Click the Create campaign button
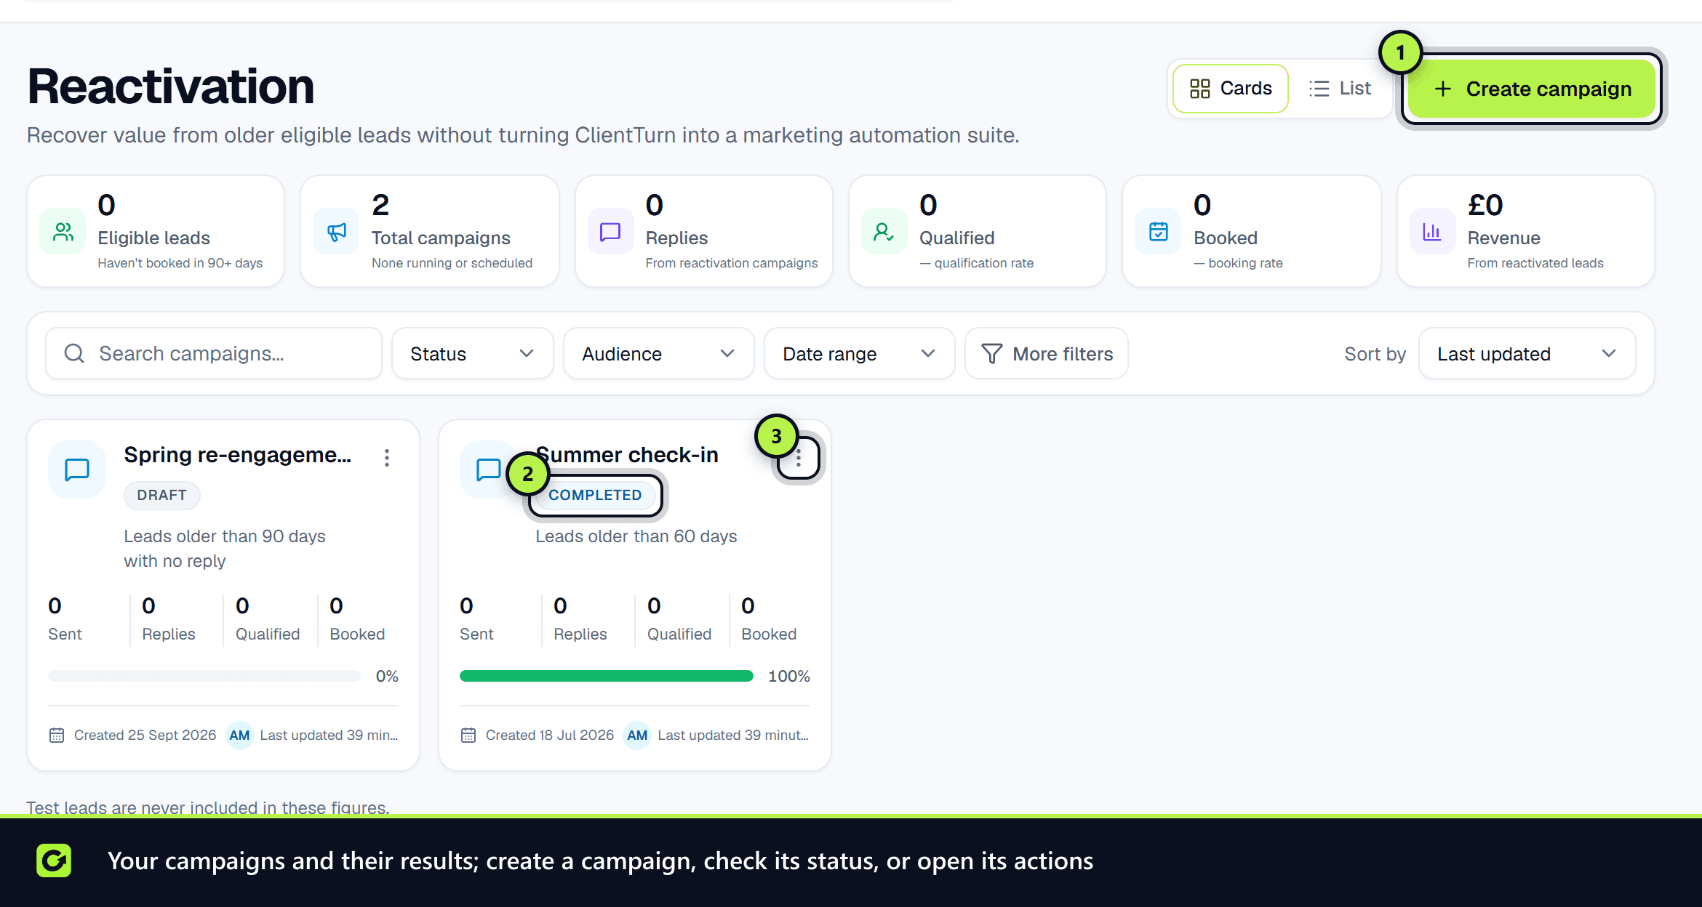 (x=1533, y=89)
